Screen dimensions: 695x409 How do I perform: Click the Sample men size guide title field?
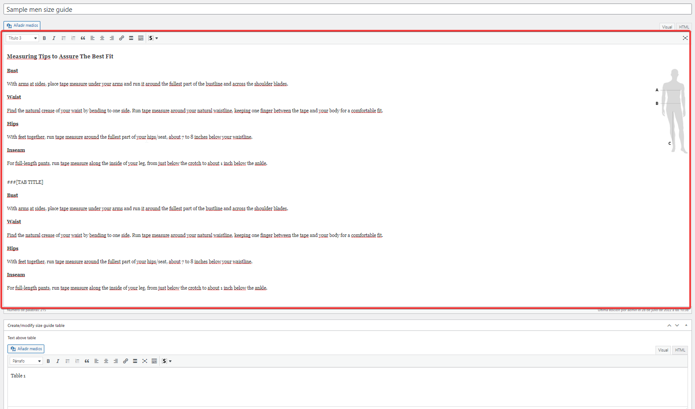pyautogui.click(x=347, y=9)
